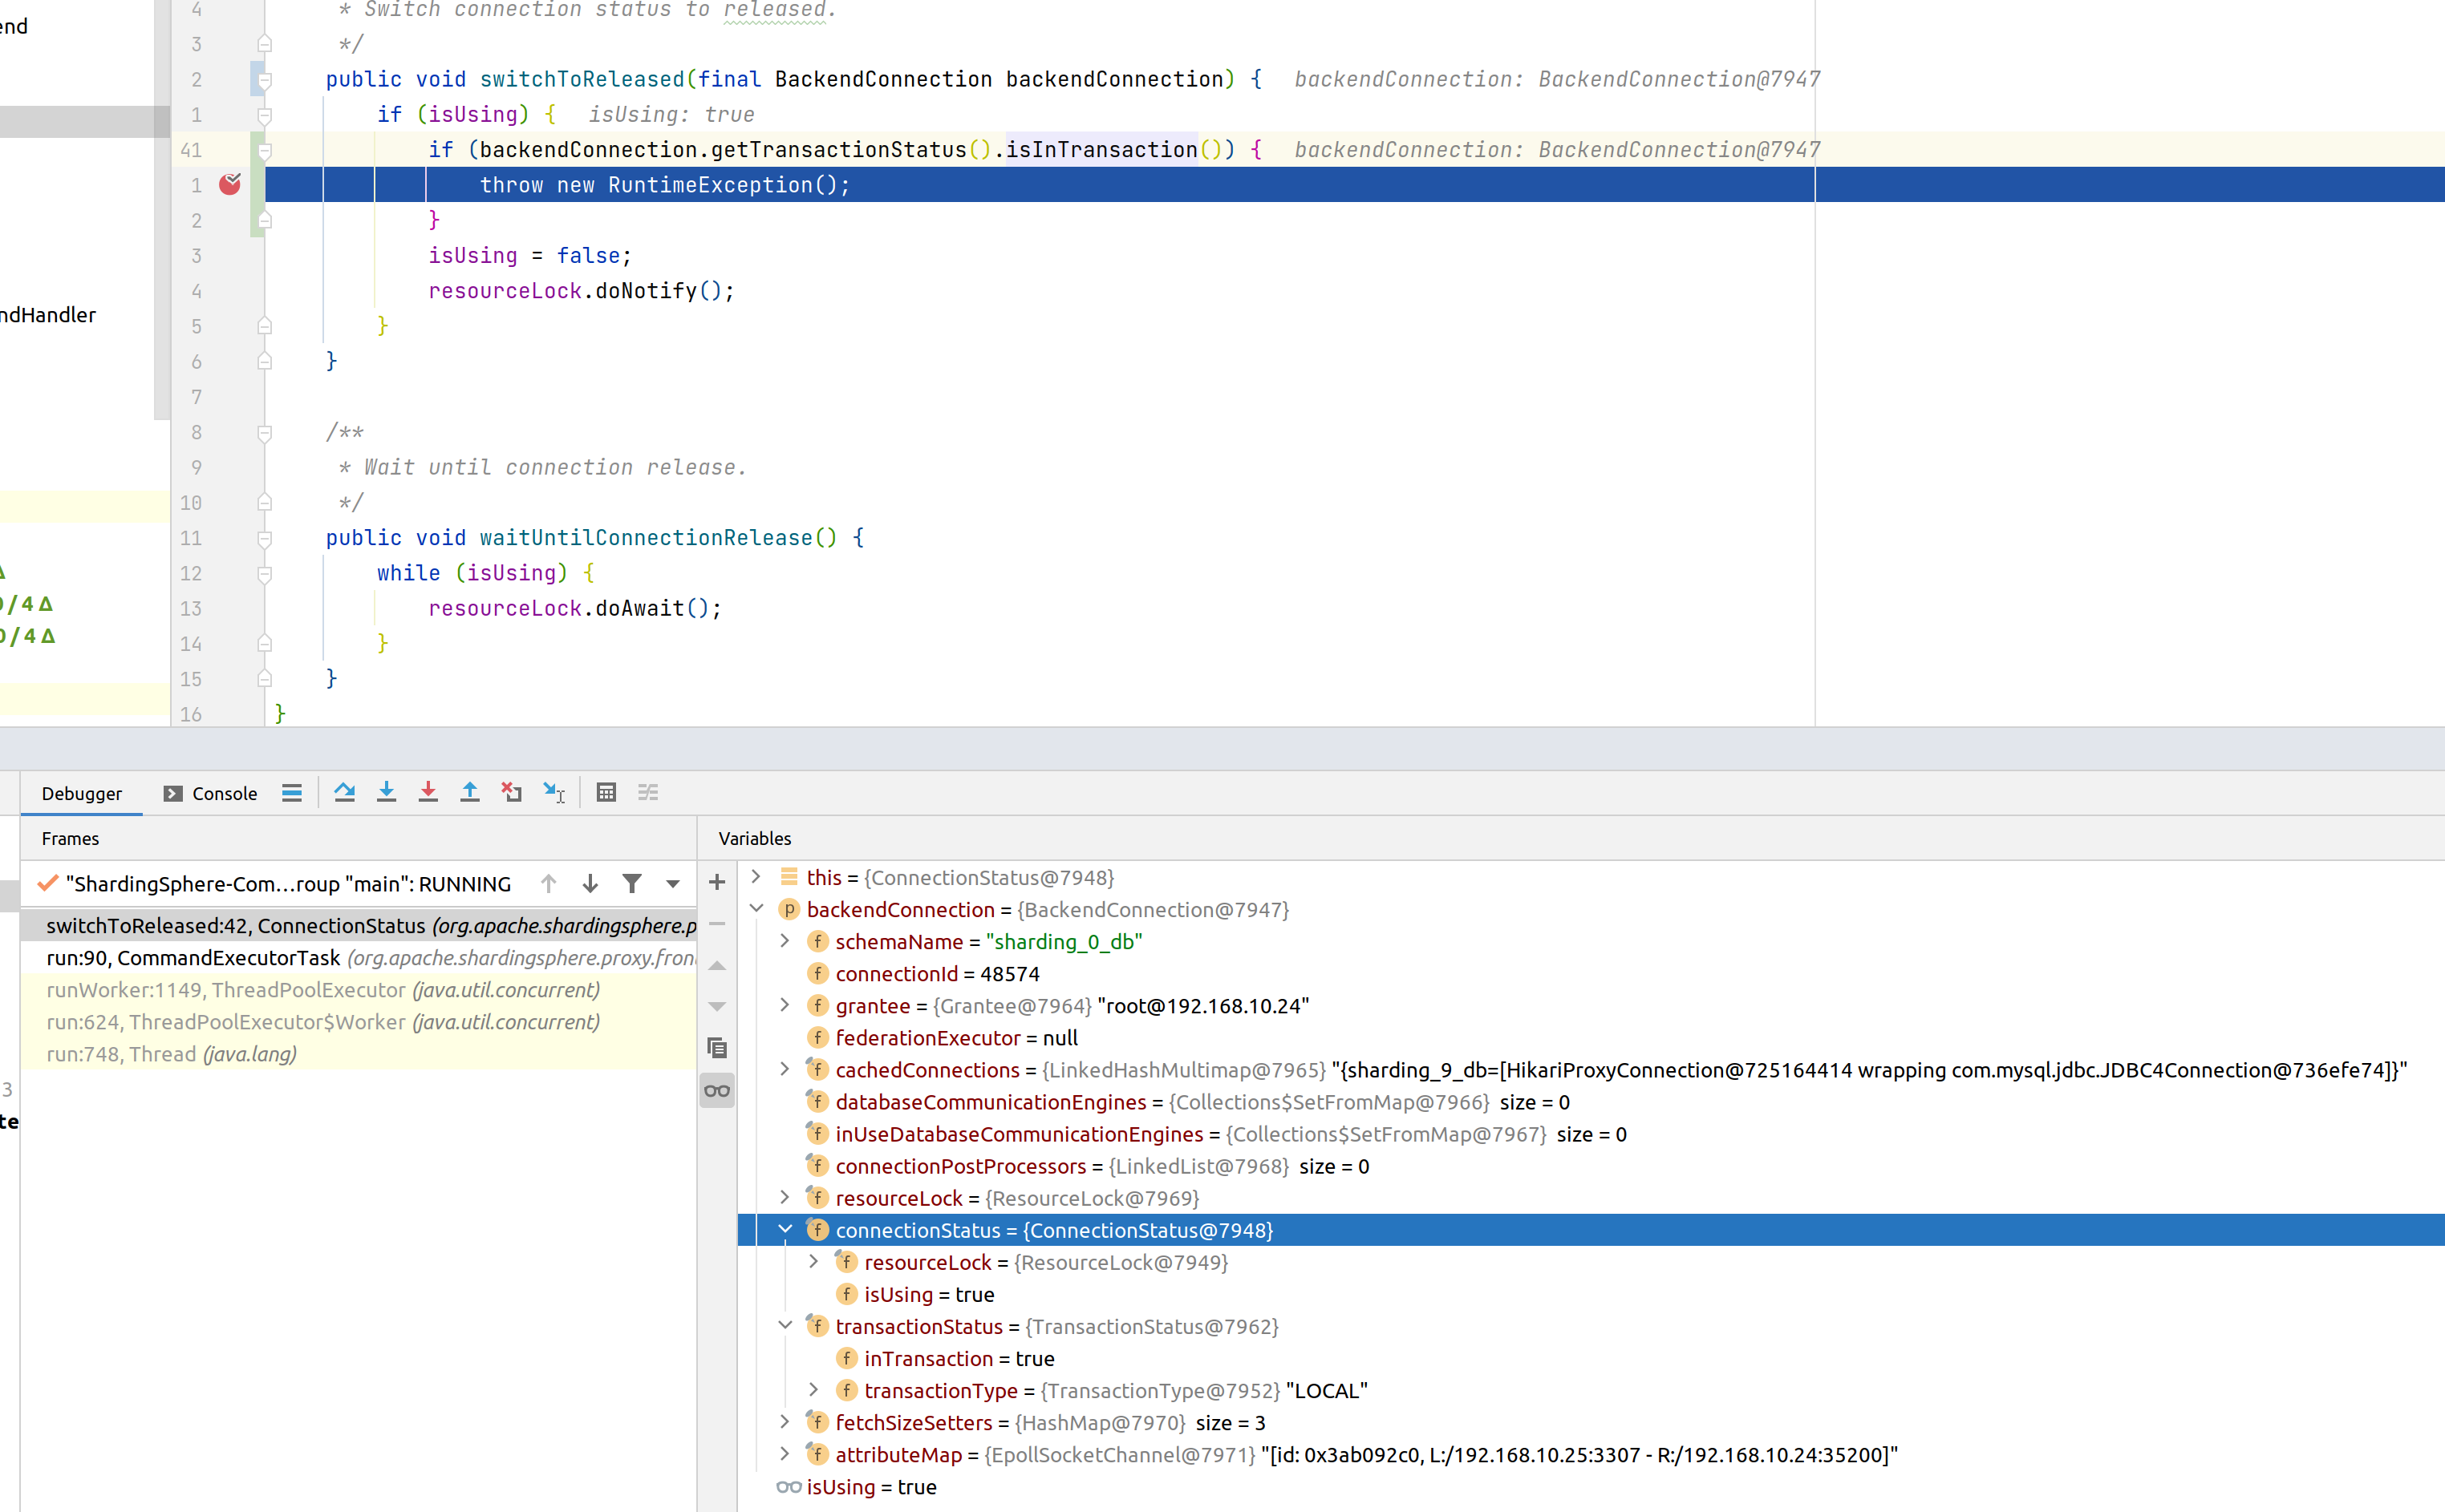Click the editor vertical scrollbar marker strip
Screen dimensions: 2445x1512
[x=162, y=260]
